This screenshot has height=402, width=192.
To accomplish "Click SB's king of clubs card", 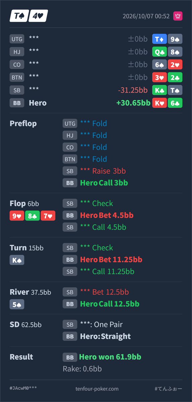I will [159, 90].
